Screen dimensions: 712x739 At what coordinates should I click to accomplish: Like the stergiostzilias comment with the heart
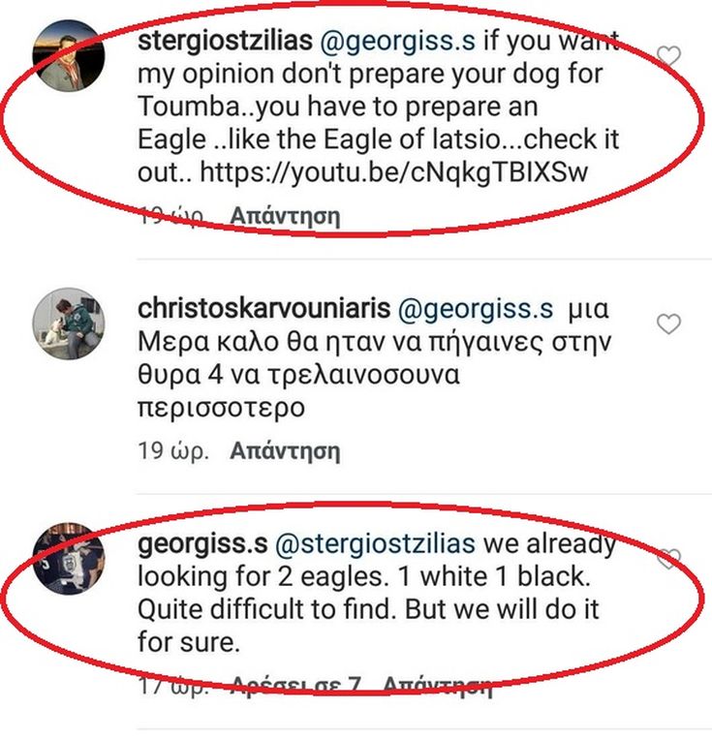click(x=668, y=57)
